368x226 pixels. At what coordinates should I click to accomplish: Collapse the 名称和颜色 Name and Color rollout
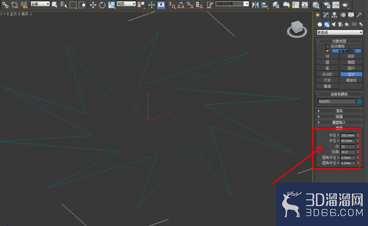tap(340, 94)
